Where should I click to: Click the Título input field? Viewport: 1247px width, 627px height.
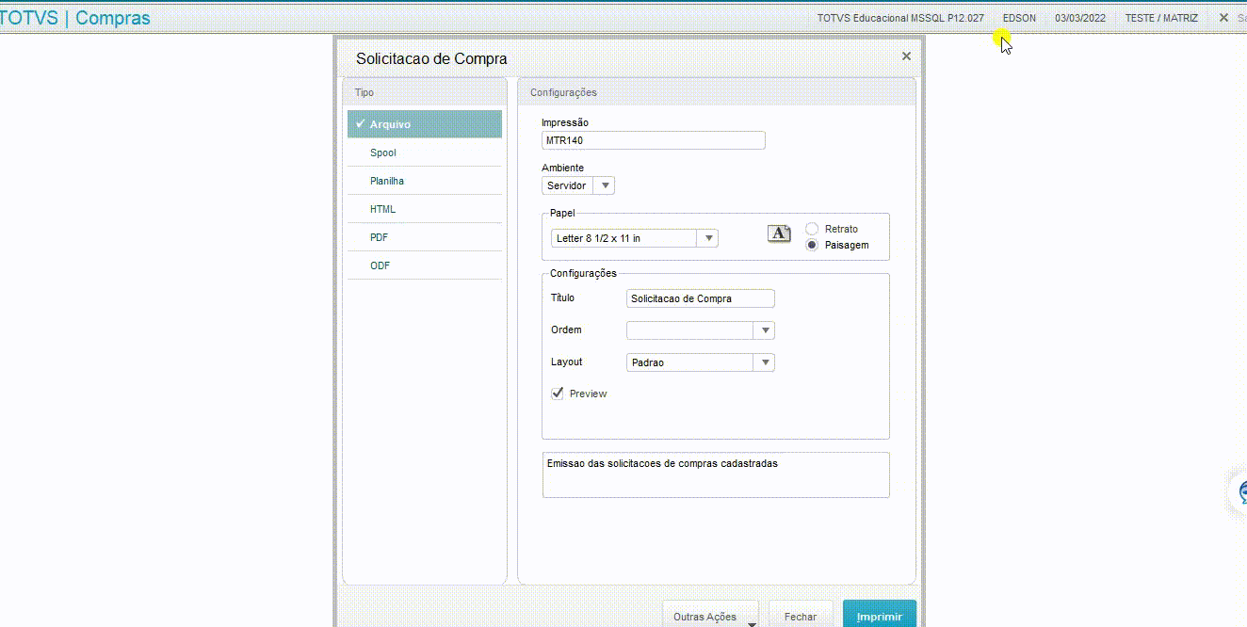(x=701, y=298)
